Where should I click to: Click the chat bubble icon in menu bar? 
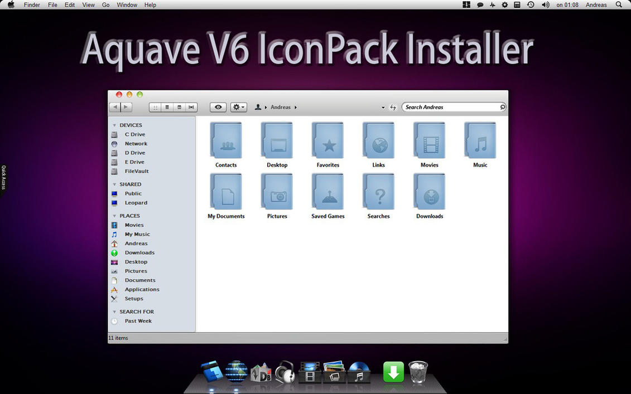click(x=480, y=5)
